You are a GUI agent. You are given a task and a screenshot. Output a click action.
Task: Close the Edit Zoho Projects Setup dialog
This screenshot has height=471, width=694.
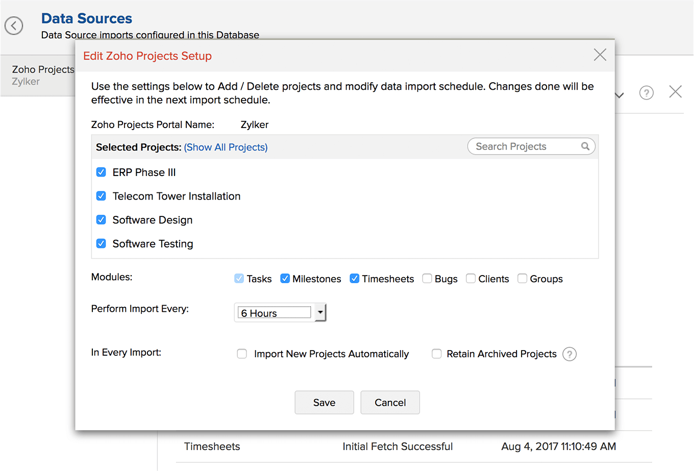pos(600,55)
